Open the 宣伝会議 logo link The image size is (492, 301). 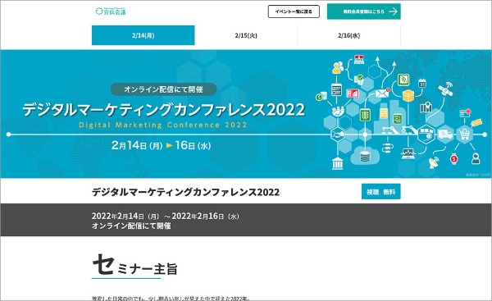click(111, 11)
